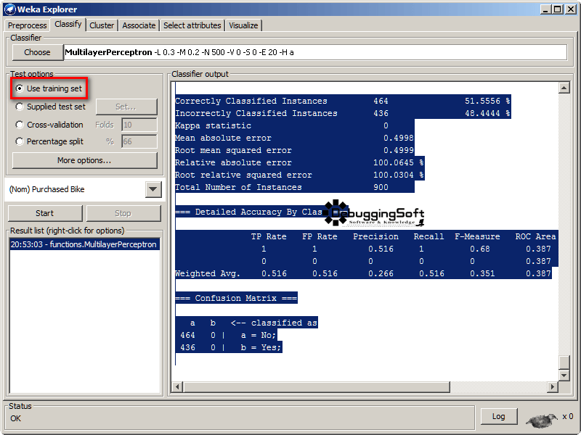Click the OK status text
The image size is (581, 435).
(15, 418)
